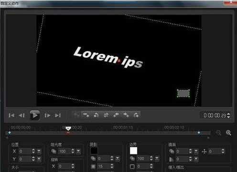The height and width of the screenshot is (172, 237).
Task: Open the position X slider dropdown
Action: coord(39,151)
